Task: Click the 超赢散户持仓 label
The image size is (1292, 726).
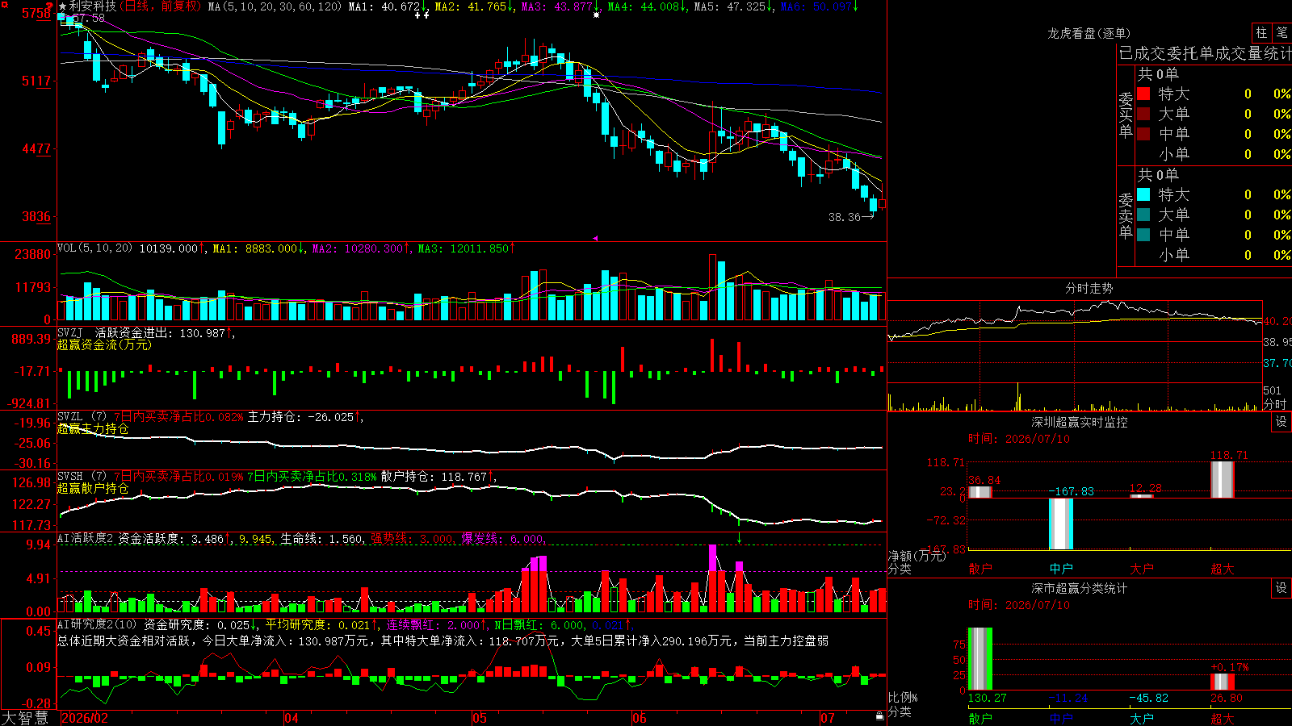Action: point(93,488)
